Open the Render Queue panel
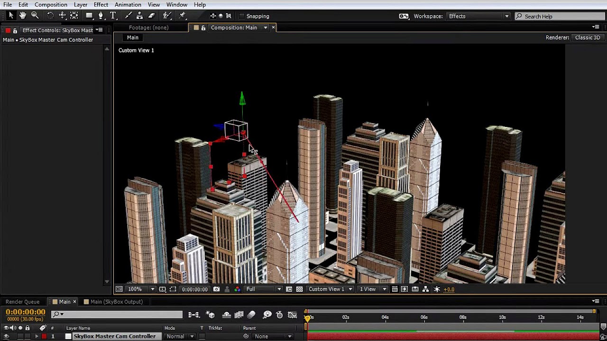 click(x=22, y=301)
